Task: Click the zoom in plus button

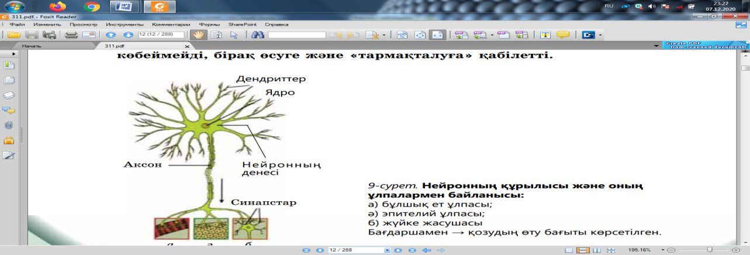Action: [x=735, y=250]
